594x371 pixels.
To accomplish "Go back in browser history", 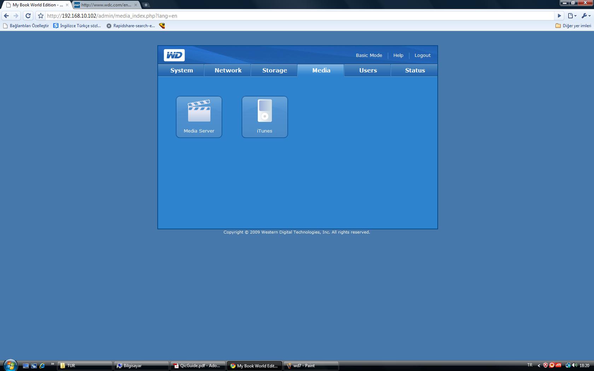I will 6,16.
